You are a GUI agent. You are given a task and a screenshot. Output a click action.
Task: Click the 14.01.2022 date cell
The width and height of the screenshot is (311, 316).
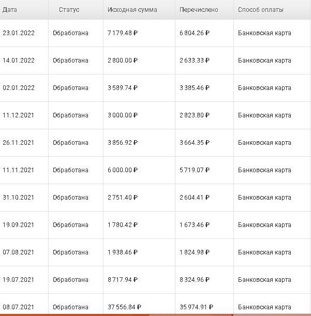coord(19,61)
